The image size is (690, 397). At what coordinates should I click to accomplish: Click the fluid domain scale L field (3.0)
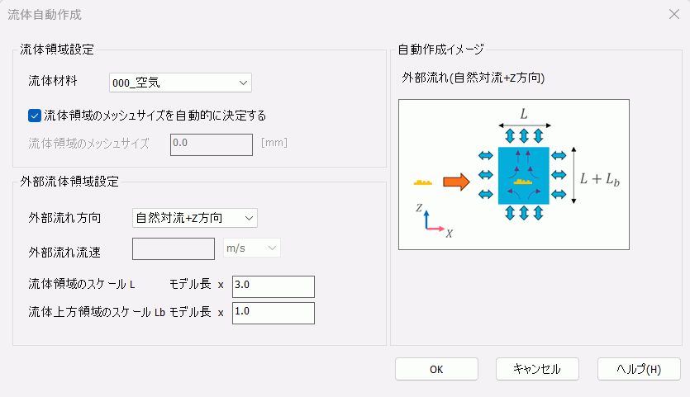[x=274, y=286]
